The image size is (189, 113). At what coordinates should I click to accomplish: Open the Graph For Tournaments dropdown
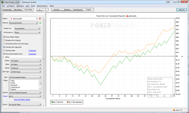point(27,29)
